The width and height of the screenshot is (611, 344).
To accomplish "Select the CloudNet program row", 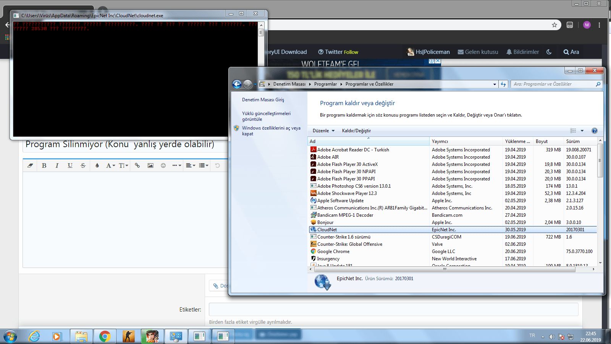I will point(453,230).
